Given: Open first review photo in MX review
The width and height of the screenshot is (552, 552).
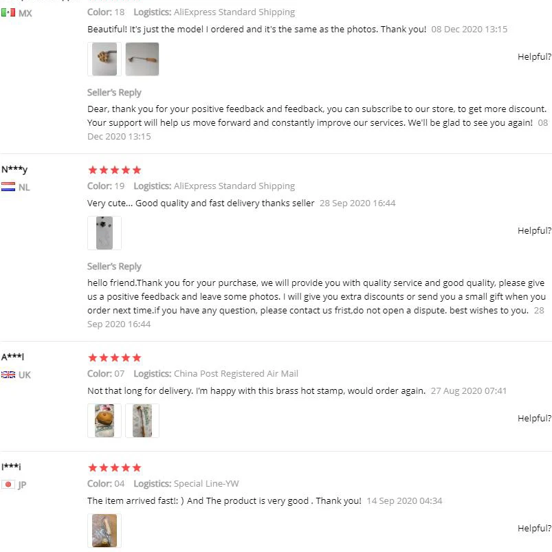Looking at the screenshot, I should click(x=104, y=59).
